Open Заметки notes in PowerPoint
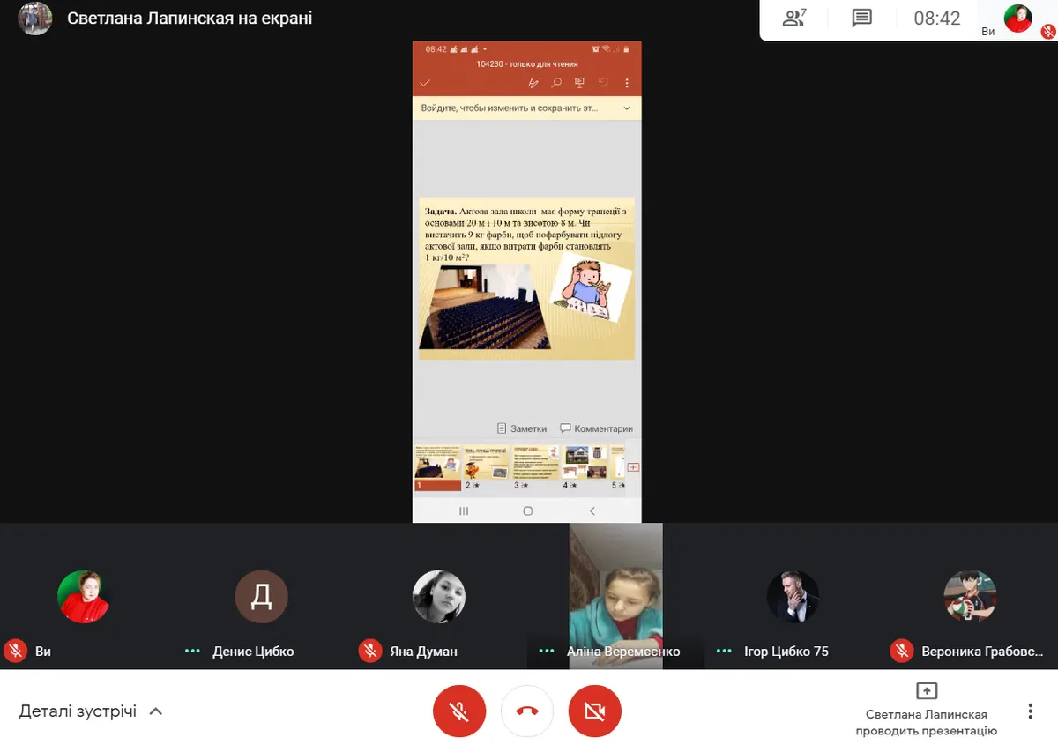This screenshot has width=1058, height=745. tap(522, 428)
